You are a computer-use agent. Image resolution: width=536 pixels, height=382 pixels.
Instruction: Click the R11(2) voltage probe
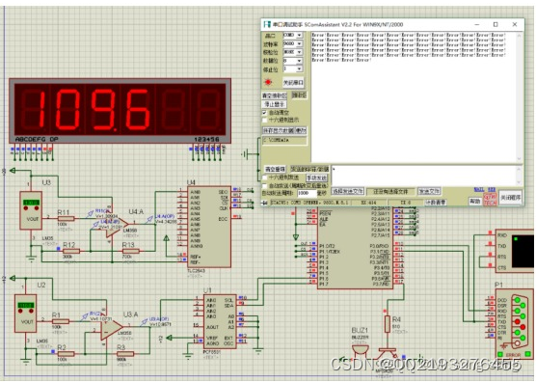point(90,214)
